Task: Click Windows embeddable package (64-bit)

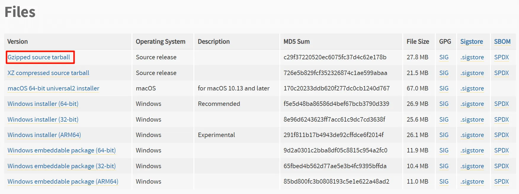Action: tap(62, 150)
